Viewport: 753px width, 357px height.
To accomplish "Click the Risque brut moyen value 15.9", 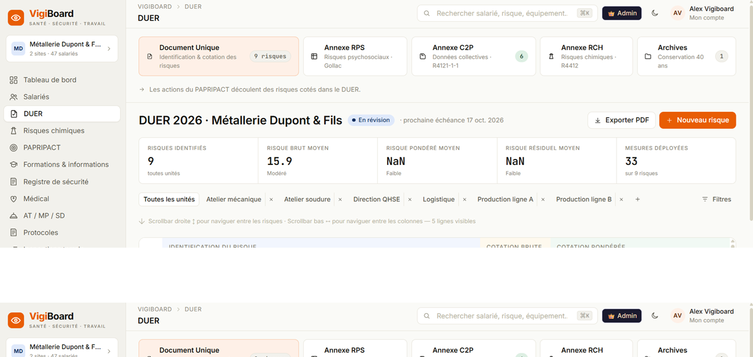I will tap(280, 161).
